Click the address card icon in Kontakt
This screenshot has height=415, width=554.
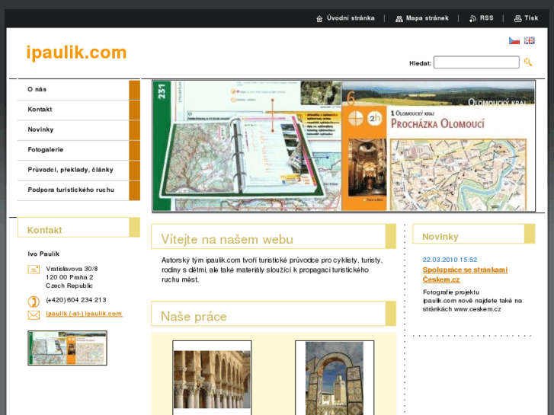click(x=34, y=270)
